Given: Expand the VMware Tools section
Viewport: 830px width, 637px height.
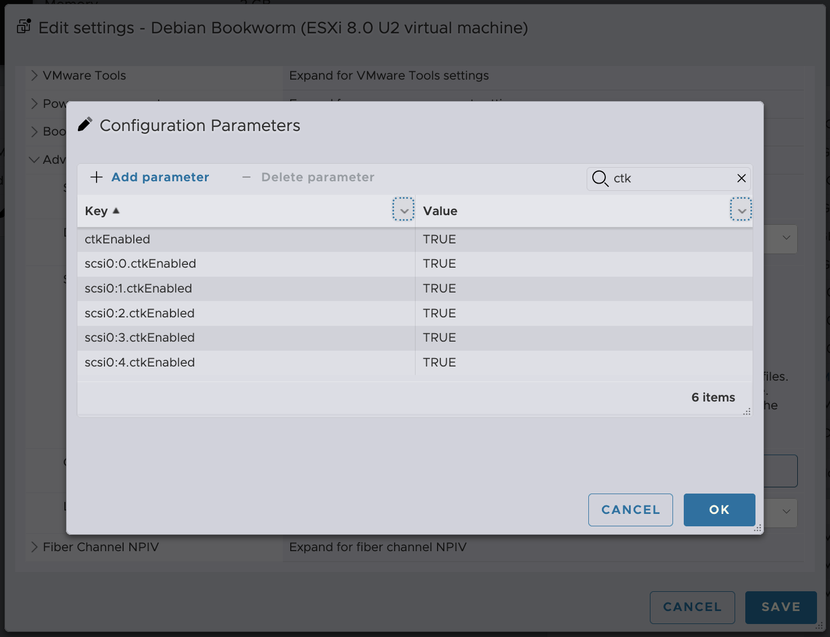Looking at the screenshot, I should (x=34, y=76).
